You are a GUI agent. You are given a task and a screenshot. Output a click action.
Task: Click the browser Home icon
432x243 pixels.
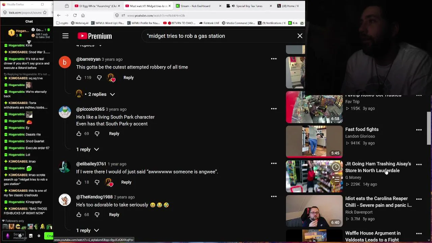pos(83,15)
